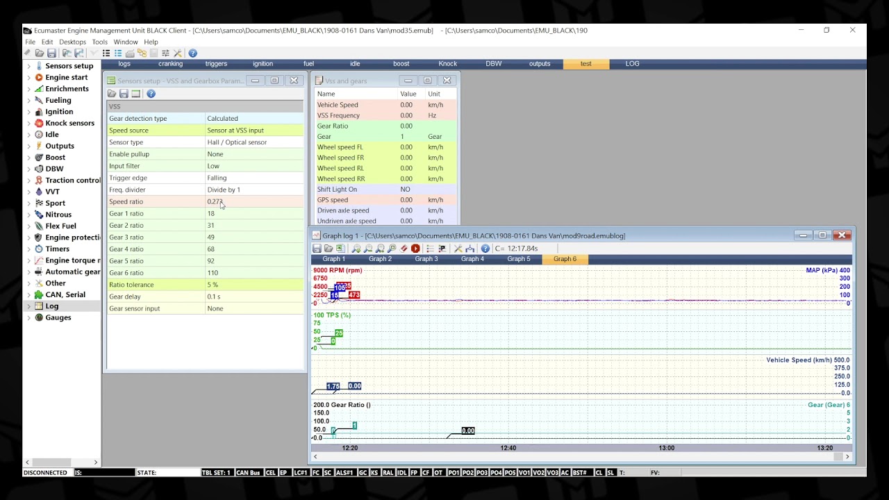Open the Tools menu
The height and width of the screenshot is (500, 889).
coord(100,42)
